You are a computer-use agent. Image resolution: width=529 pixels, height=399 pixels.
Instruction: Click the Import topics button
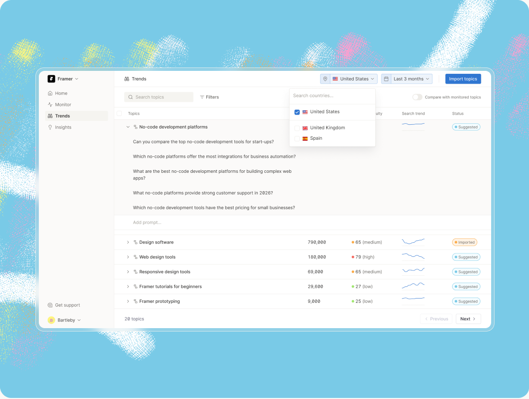[463, 79]
